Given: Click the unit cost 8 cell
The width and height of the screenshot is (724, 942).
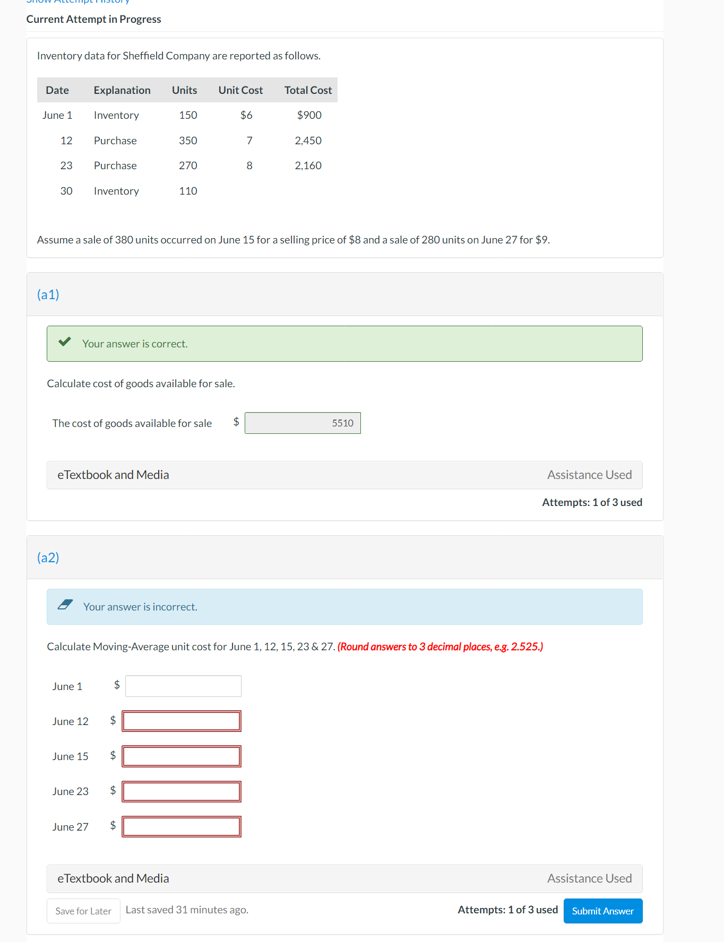Looking at the screenshot, I should [249, 165].
